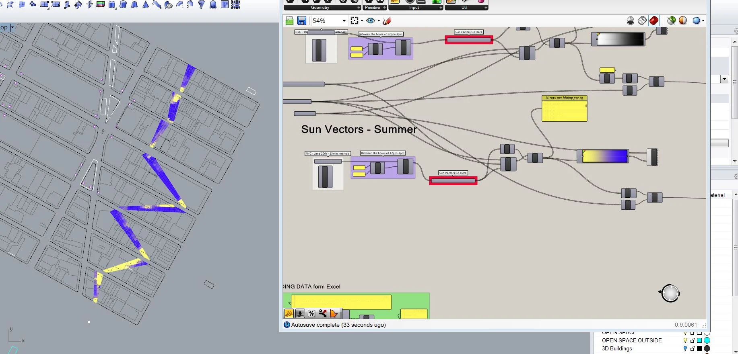Click the summer Between the hours 12pm-3pm label

pyautogui.click(x=383, y=153)
